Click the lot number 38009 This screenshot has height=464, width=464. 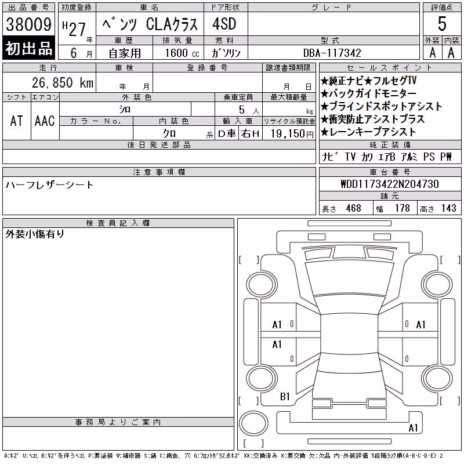(x=28, y=24)
